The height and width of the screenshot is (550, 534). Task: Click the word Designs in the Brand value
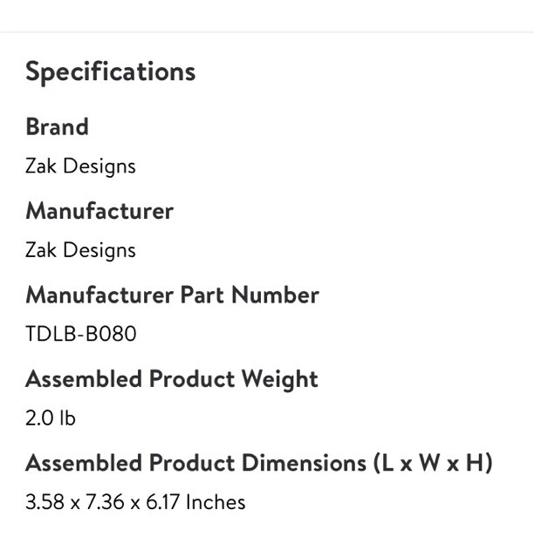coord(99,167)
